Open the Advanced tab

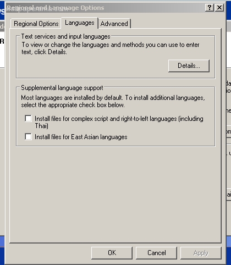[x=114, y=24]
